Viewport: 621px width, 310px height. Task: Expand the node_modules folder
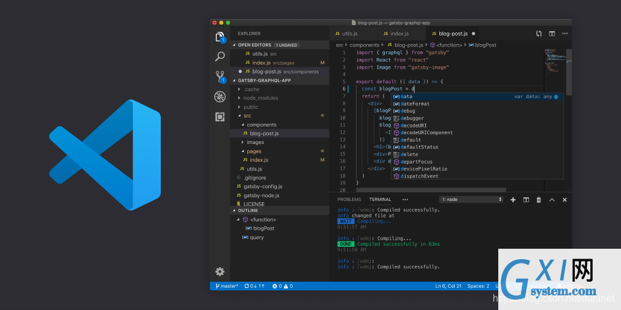pyautogui.click(x=280, y=98)
